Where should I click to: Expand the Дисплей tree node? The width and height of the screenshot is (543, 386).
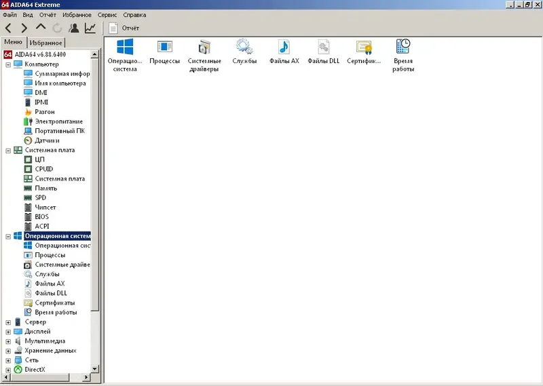tap(8, 332)
